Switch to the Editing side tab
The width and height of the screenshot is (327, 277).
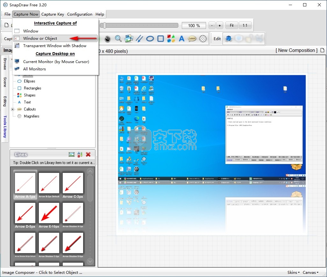pos(5,101)
